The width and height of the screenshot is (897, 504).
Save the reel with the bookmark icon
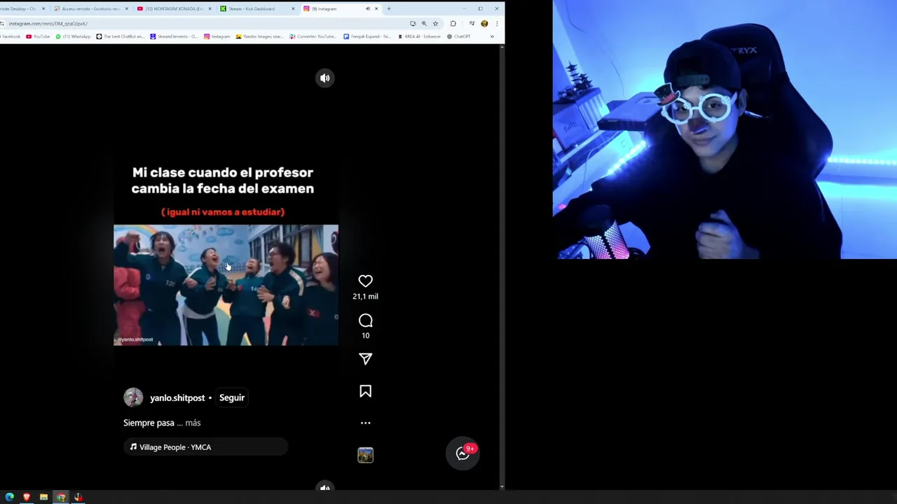(365, 391)
